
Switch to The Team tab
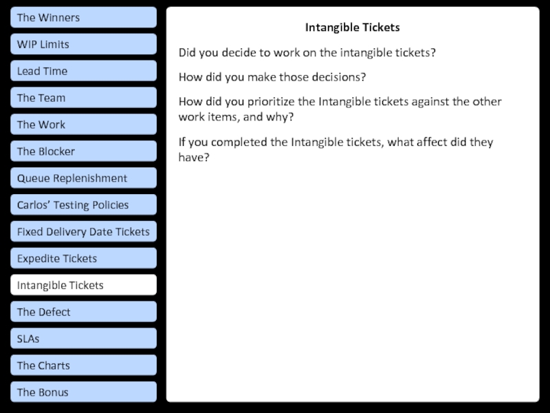83,98
